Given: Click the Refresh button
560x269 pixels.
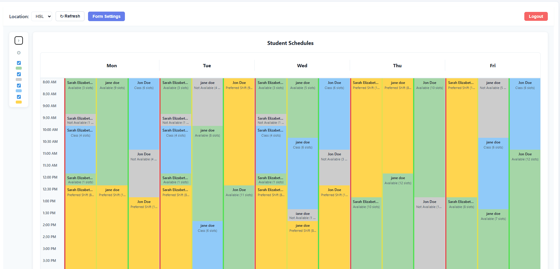Looking at the screenshot, I should (x=70, y=16).
